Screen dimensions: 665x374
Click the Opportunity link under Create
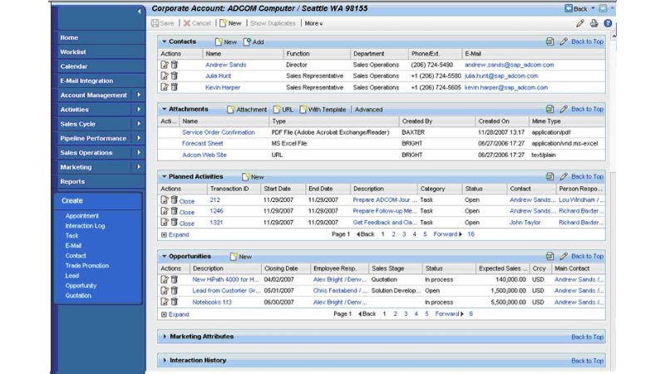point(81,285)
